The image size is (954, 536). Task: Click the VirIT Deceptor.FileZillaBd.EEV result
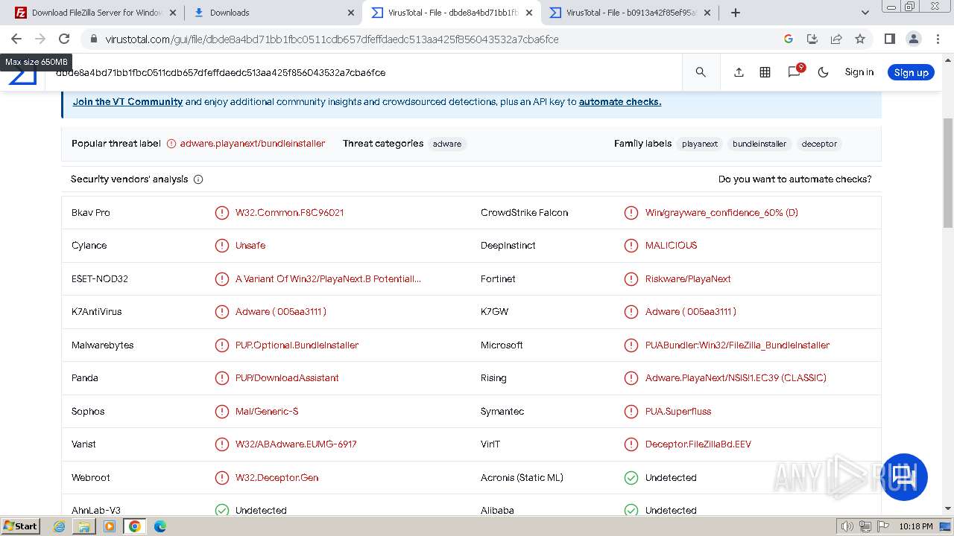[698, 444]
